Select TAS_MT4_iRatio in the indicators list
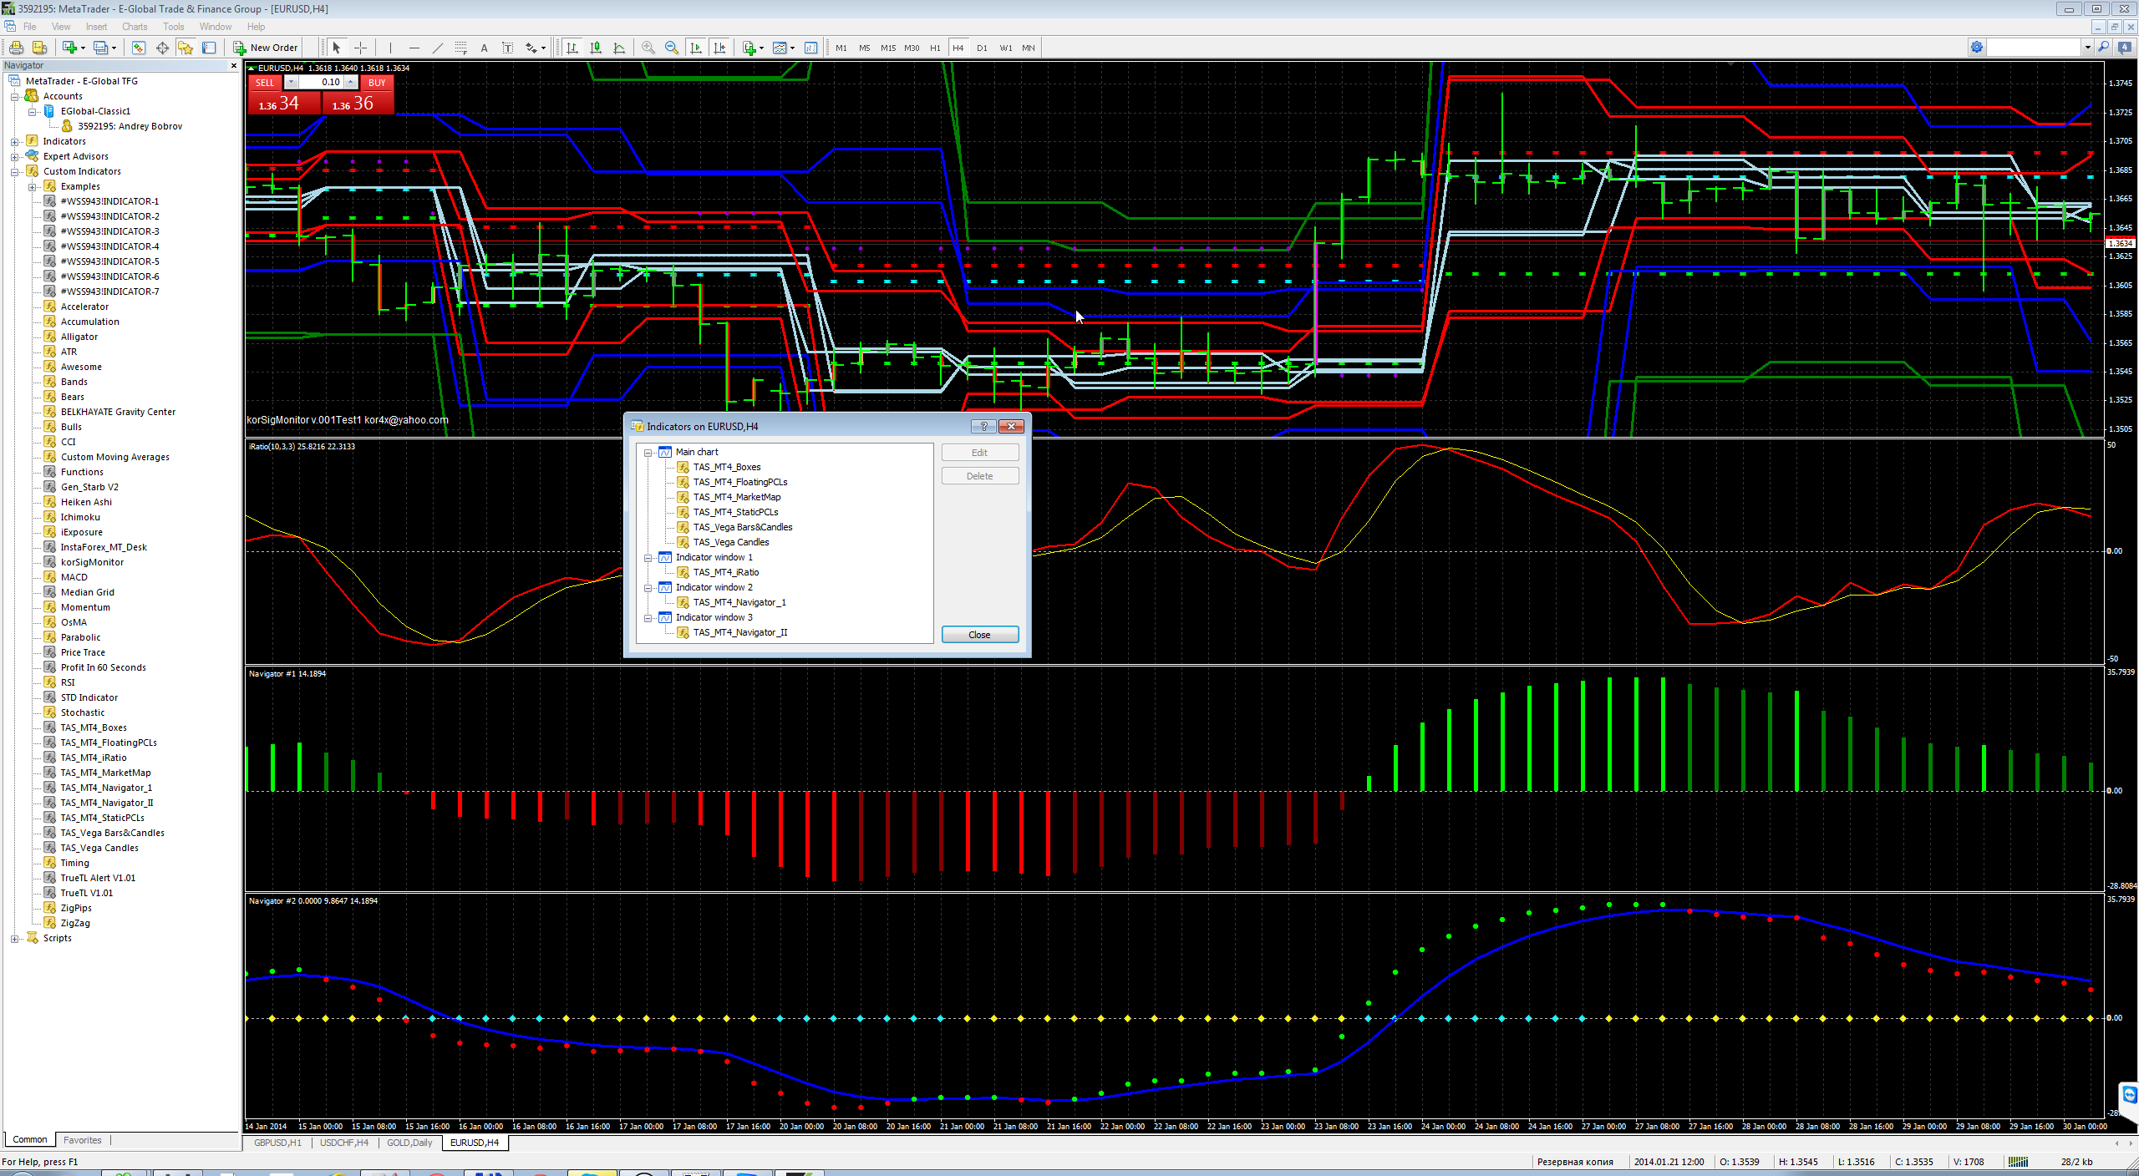The width and height of the screenshot is (2139, 1176). pyautogui.click(x=725, y=572)
